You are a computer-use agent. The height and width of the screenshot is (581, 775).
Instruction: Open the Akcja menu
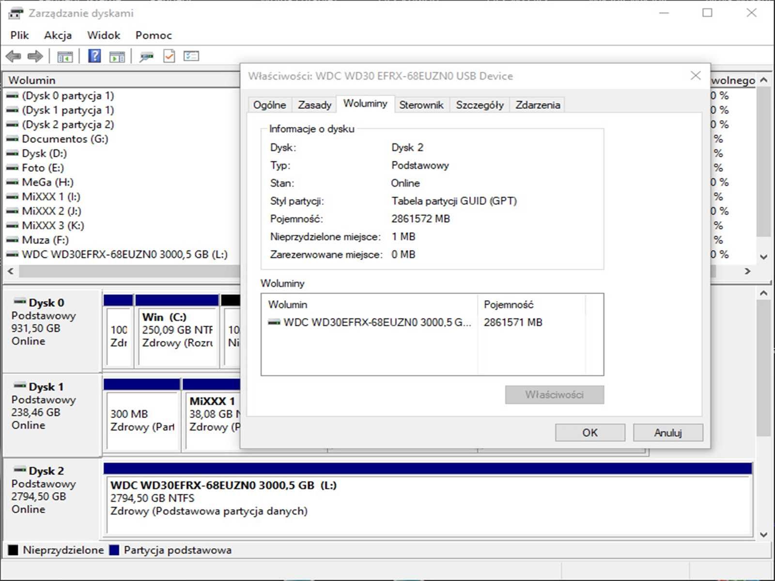coord(58,35)
